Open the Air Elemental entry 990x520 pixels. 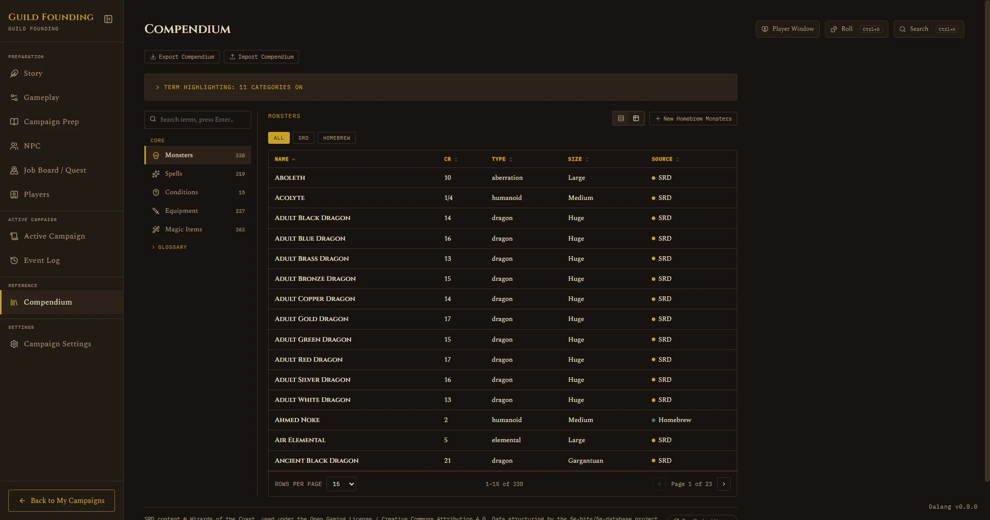click(x=503, y=440)
